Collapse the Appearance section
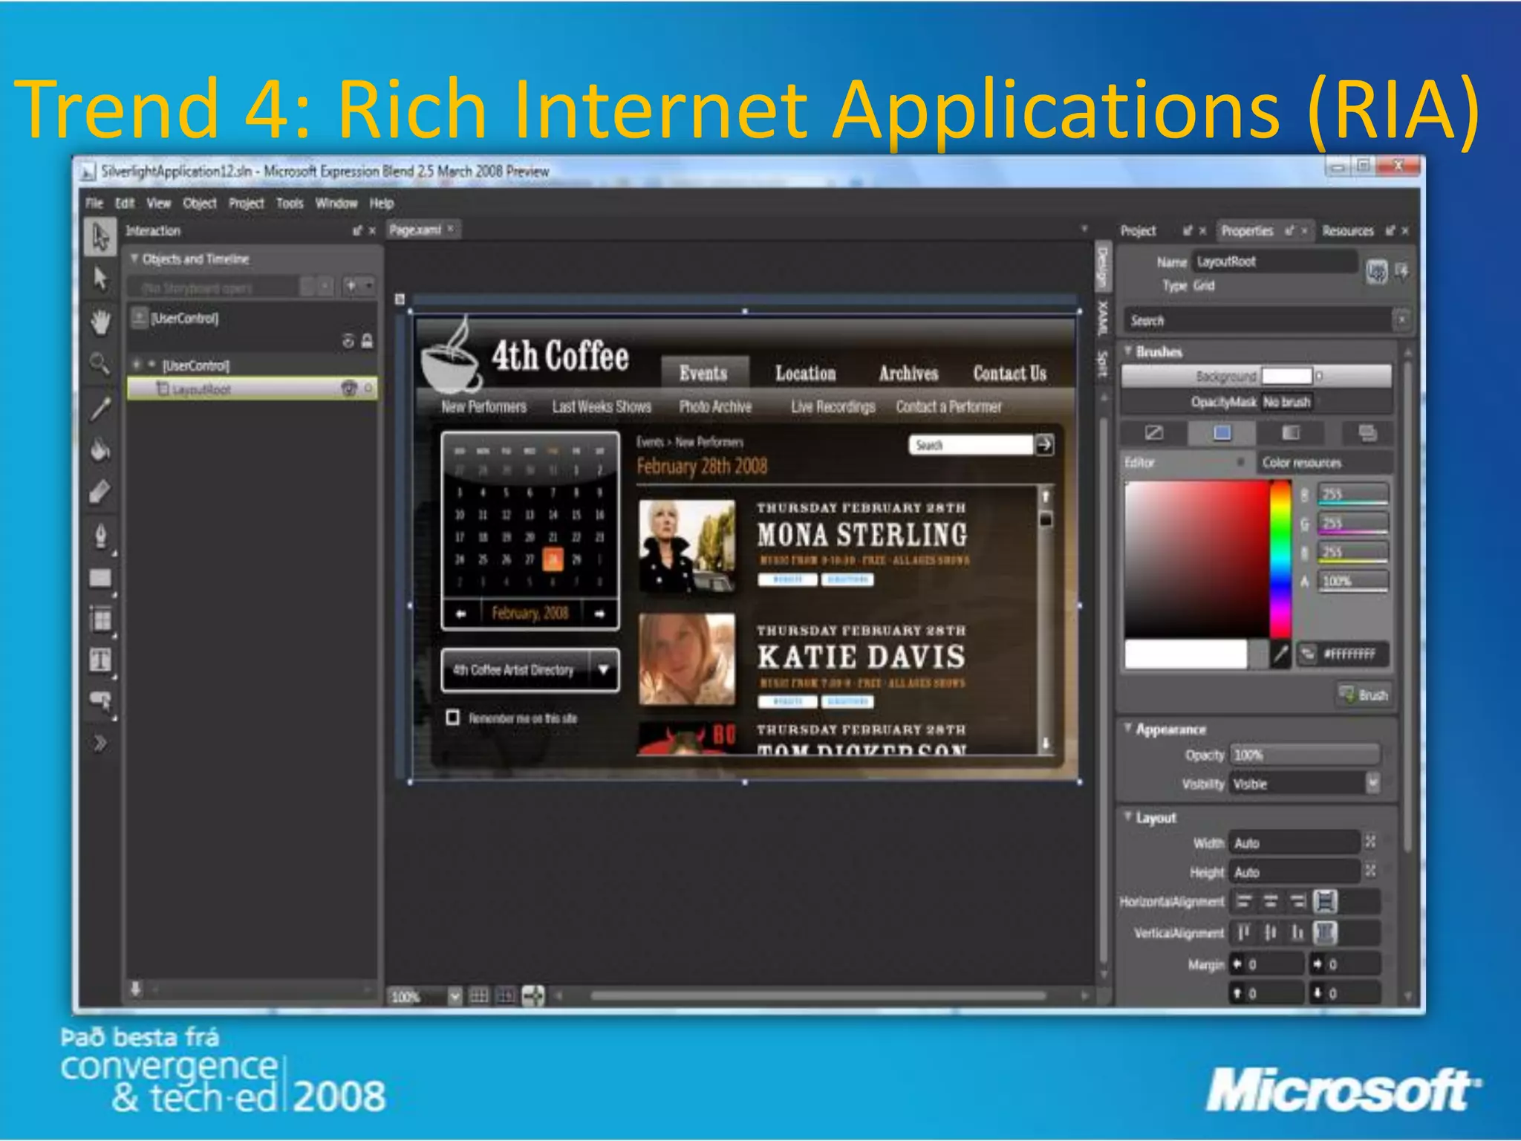Screen dimensions: 1521x1141 point(1128,727)
